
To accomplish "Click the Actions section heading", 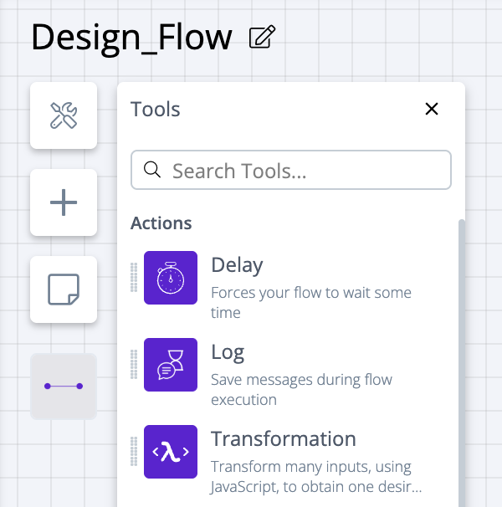I will [161, 223].
